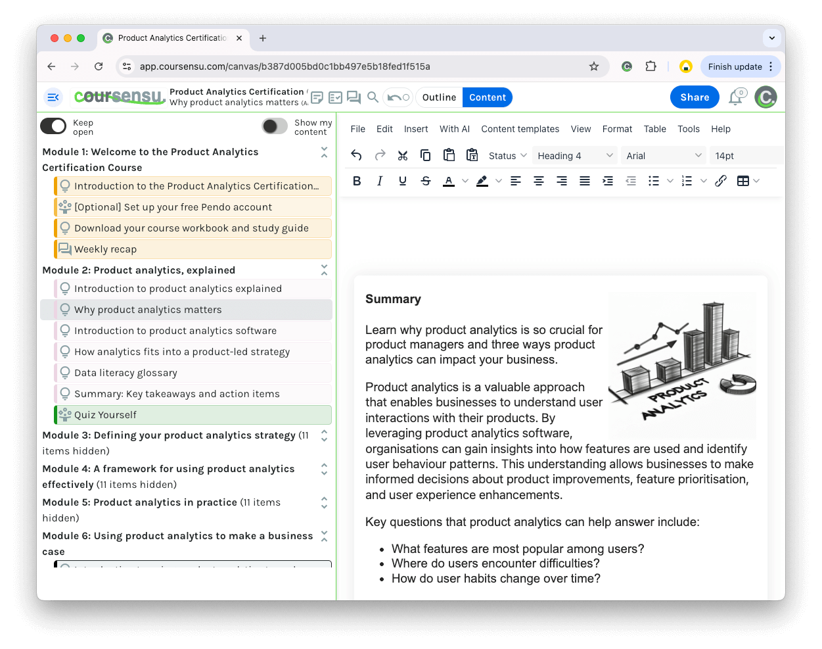The width and height of the screenshot is (822, 649).
Task: Click the text color swatch icon
Action: [449, 181]
